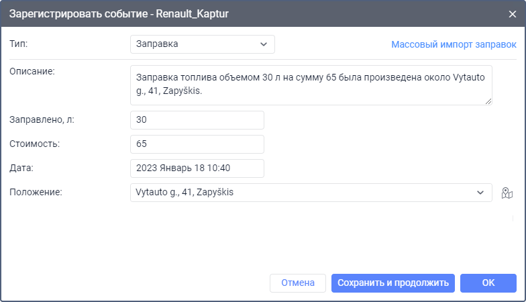Click the Сохранить и продолжить button

pyautogui.click(x=393, y=283)
